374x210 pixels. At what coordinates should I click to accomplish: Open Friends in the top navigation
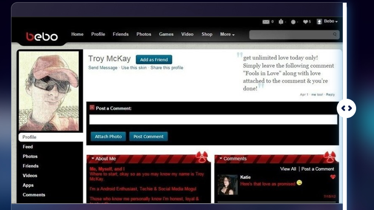tap(121, 34)
